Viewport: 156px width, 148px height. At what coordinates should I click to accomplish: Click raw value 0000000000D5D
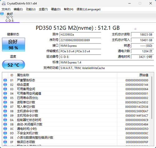137,129
